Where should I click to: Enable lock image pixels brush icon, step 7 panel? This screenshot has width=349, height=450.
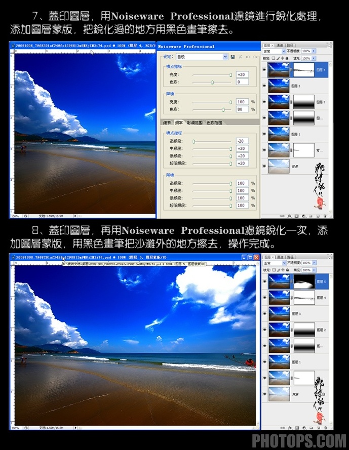click(x=278, y=58)
